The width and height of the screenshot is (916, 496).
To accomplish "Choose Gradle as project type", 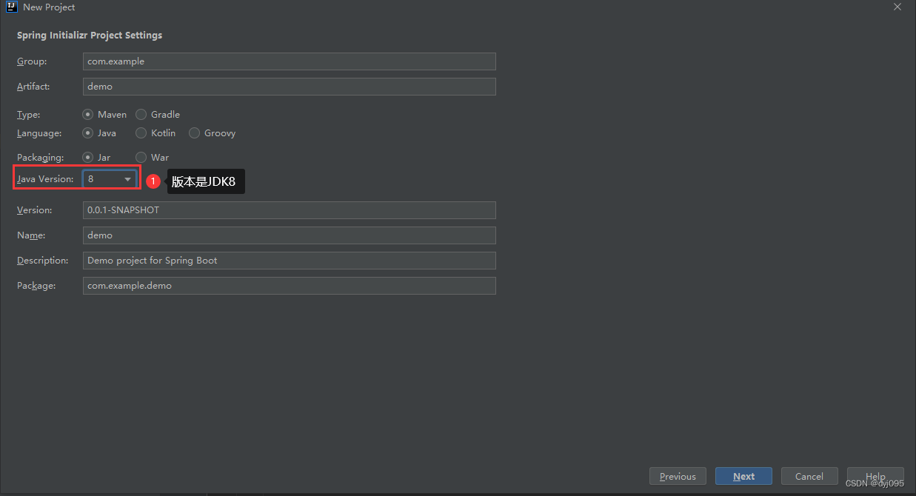I will [141, 115].
